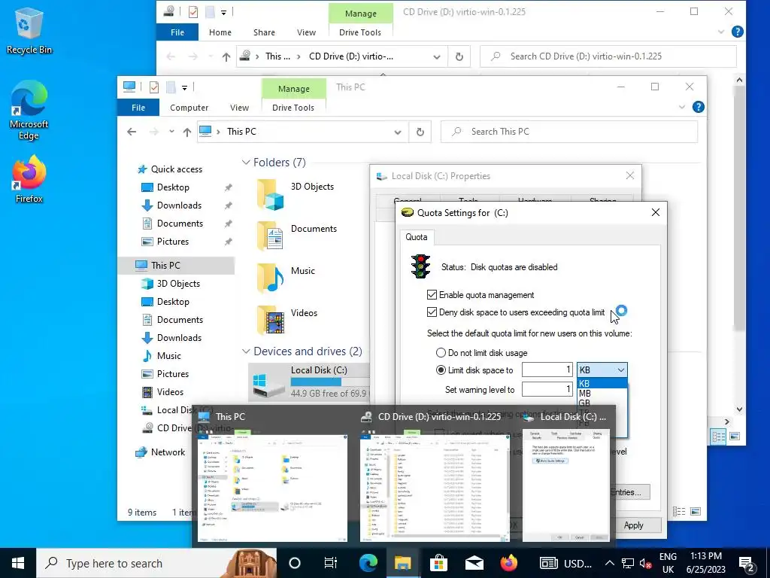Click the network tray icon
The height and width of the screenshot is (578, 770).
tap(628, 563)
